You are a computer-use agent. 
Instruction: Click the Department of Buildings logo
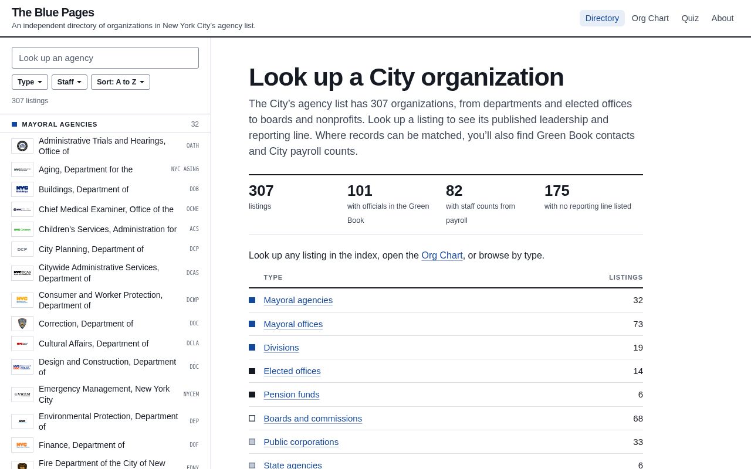point(22,189)
